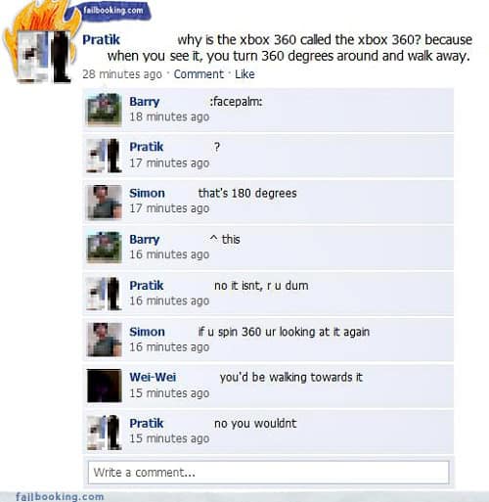
Task: Open Simon's avatar beside "if u spin 360" comment
Action: [104, 340]
